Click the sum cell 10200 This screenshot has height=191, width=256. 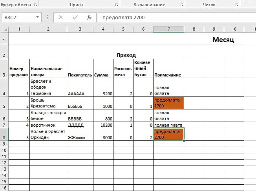103,125
